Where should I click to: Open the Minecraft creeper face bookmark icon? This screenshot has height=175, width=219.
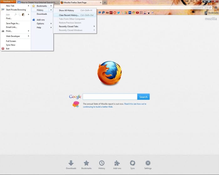tap(149, 13)
